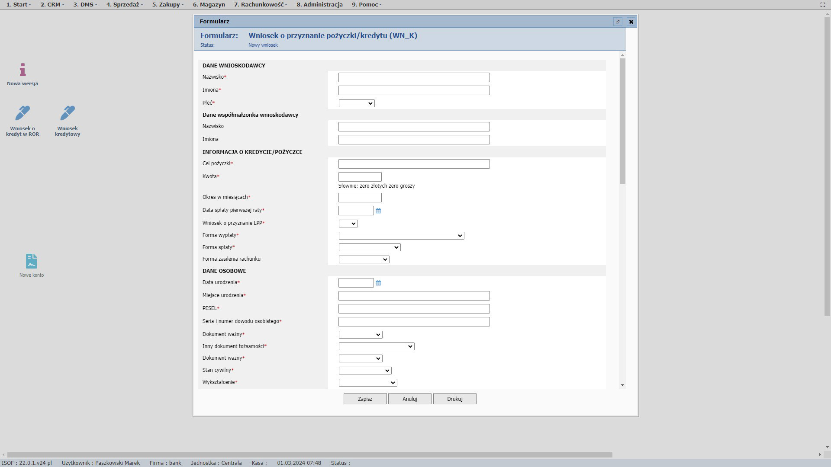The width and height of the screenshot is (831, 467).
Task: Click the form's vertical scrollbar thumb
Action: pos(622,121)
